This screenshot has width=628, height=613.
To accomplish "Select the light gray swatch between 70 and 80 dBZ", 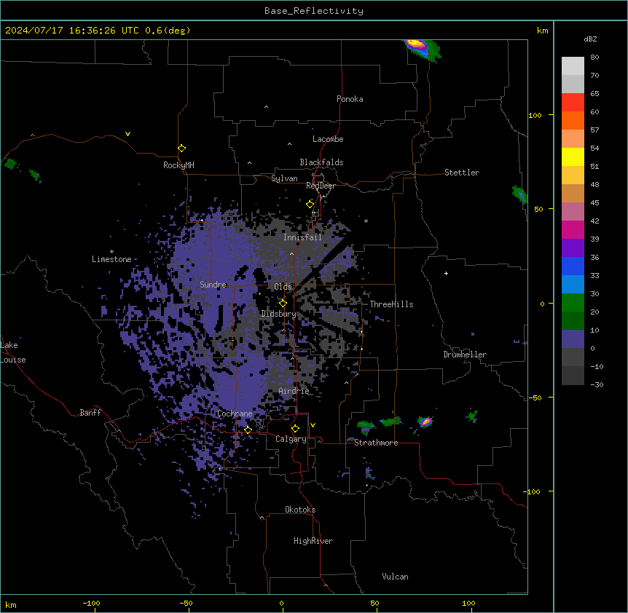I will click(x=573, y=66).
